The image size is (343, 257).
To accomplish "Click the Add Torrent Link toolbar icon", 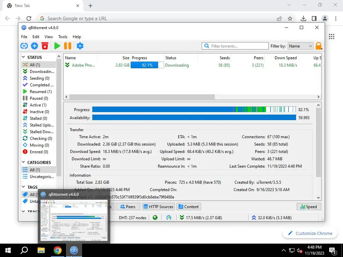I will (x=24, y=46).
